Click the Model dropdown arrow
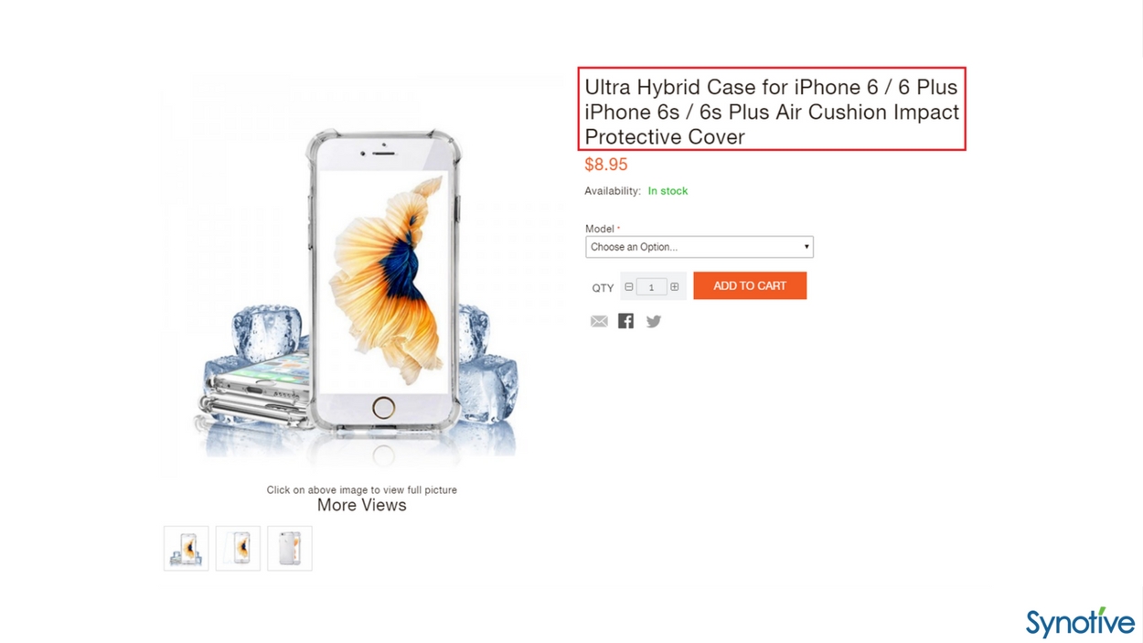 [x=807, y=247]
